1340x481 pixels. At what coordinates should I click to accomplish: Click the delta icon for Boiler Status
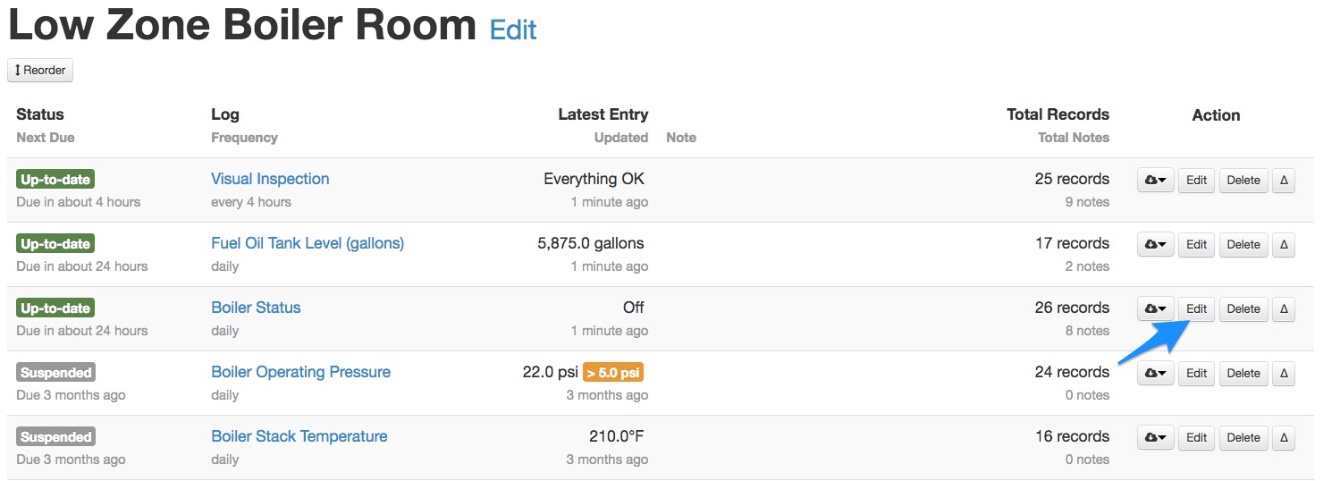point(1284,309)
